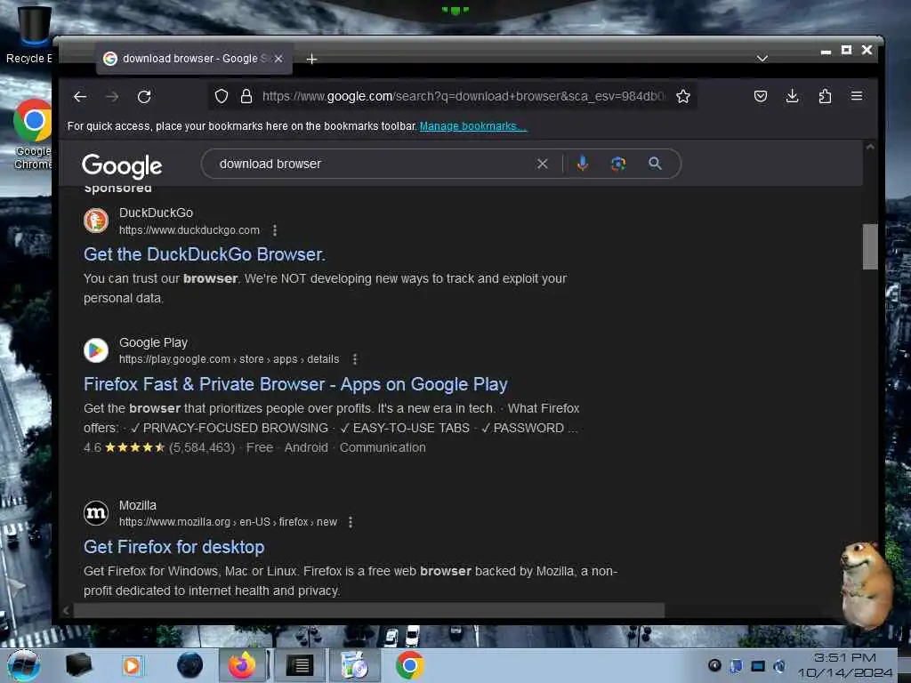View site security padlock info
The width and height of the screenshot is (911, 683).
click(246, 96)
